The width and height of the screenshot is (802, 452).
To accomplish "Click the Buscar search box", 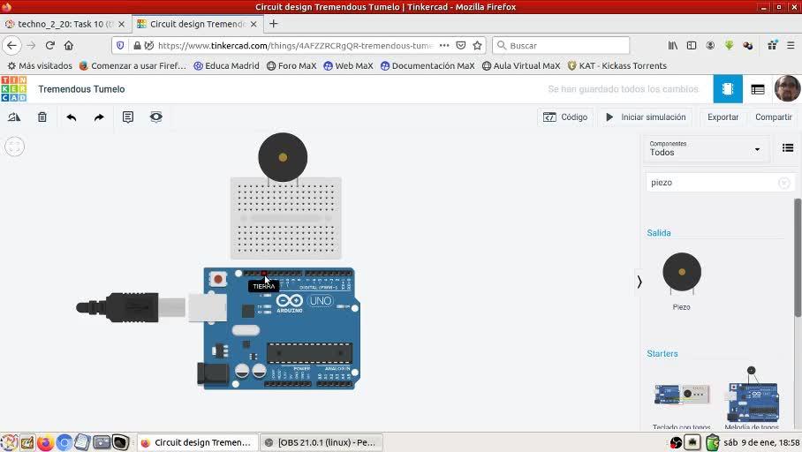I will (561, 46).
